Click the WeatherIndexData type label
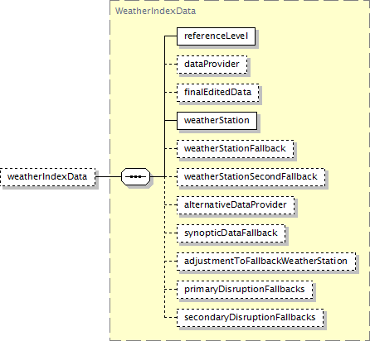Screen dimensions: 370x341 [155, 11]
